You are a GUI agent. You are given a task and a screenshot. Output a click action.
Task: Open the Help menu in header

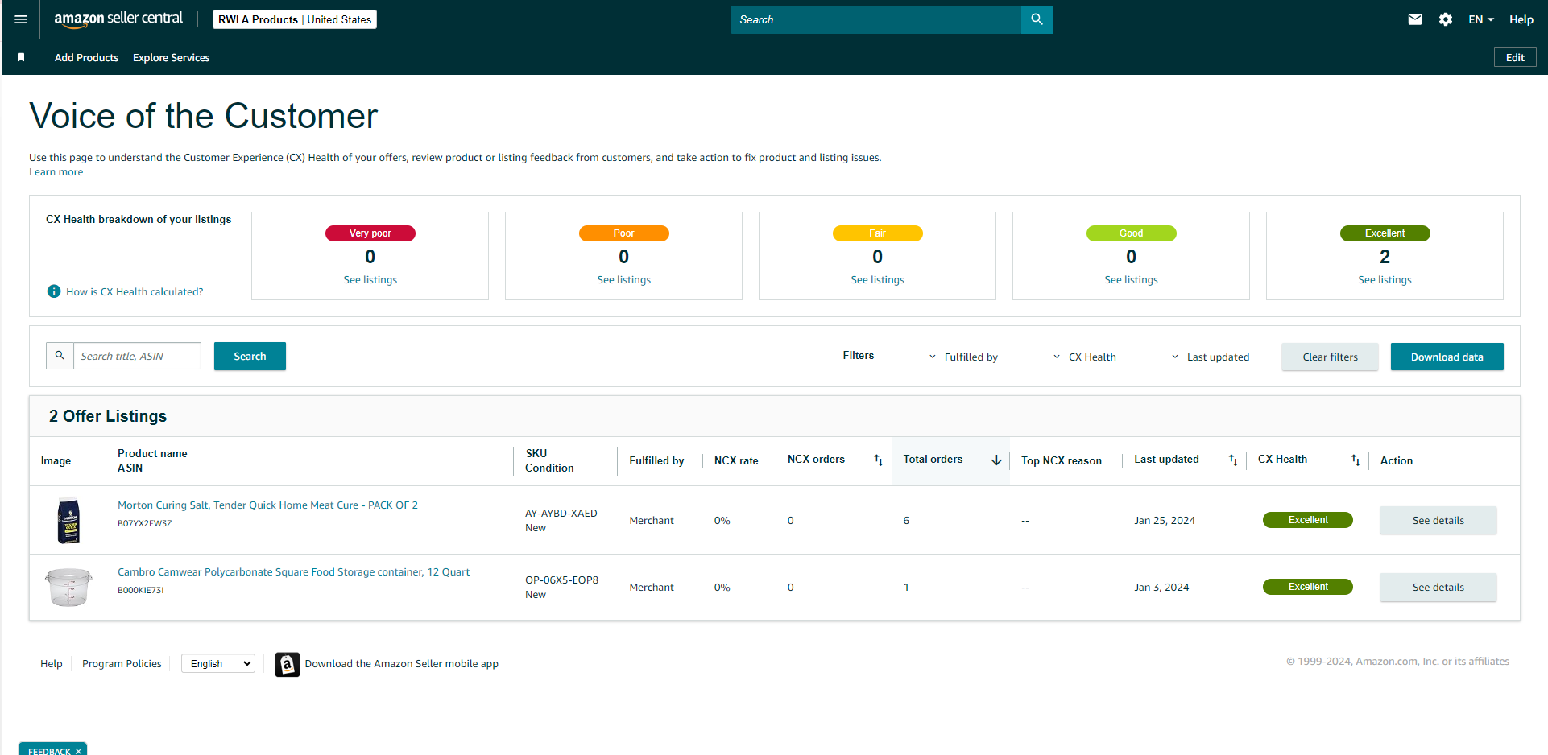(1521, 19)
